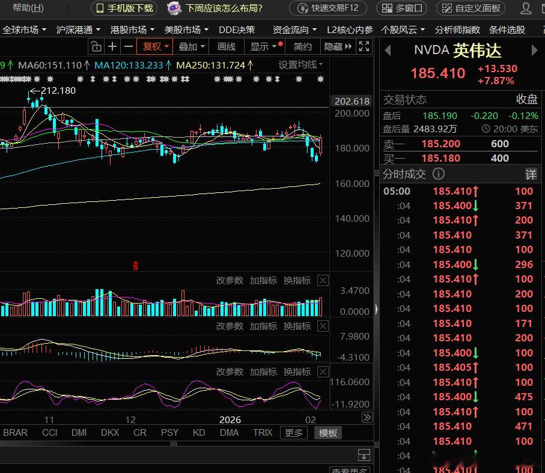
Task: Click 改参数 on the MACD panel
Action: [230, 326]
